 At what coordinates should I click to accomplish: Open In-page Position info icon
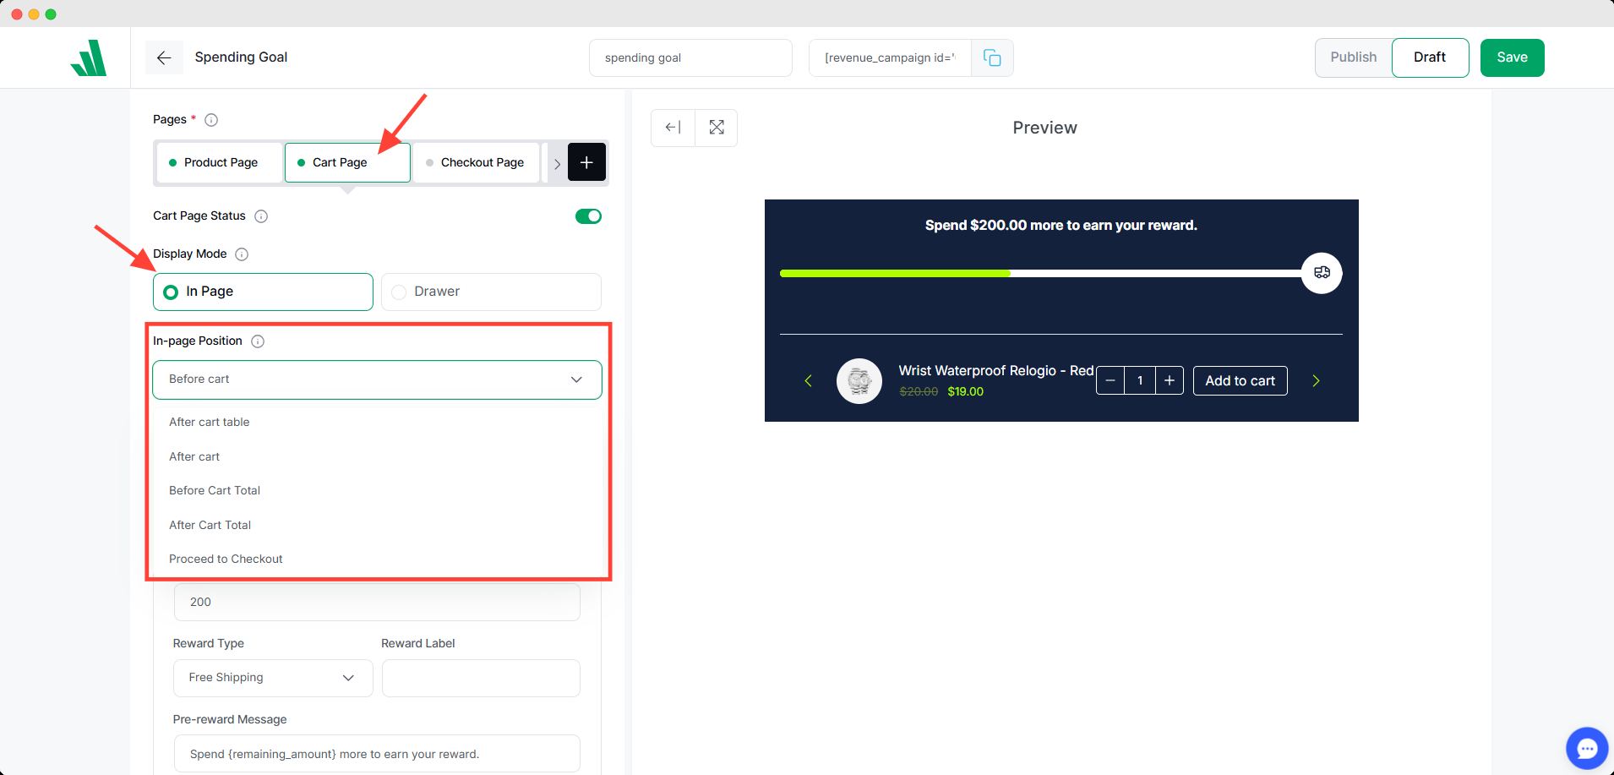tap(258, 341)
